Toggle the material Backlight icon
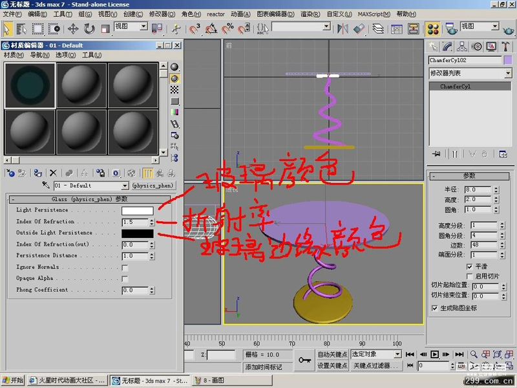 [174, 78]
